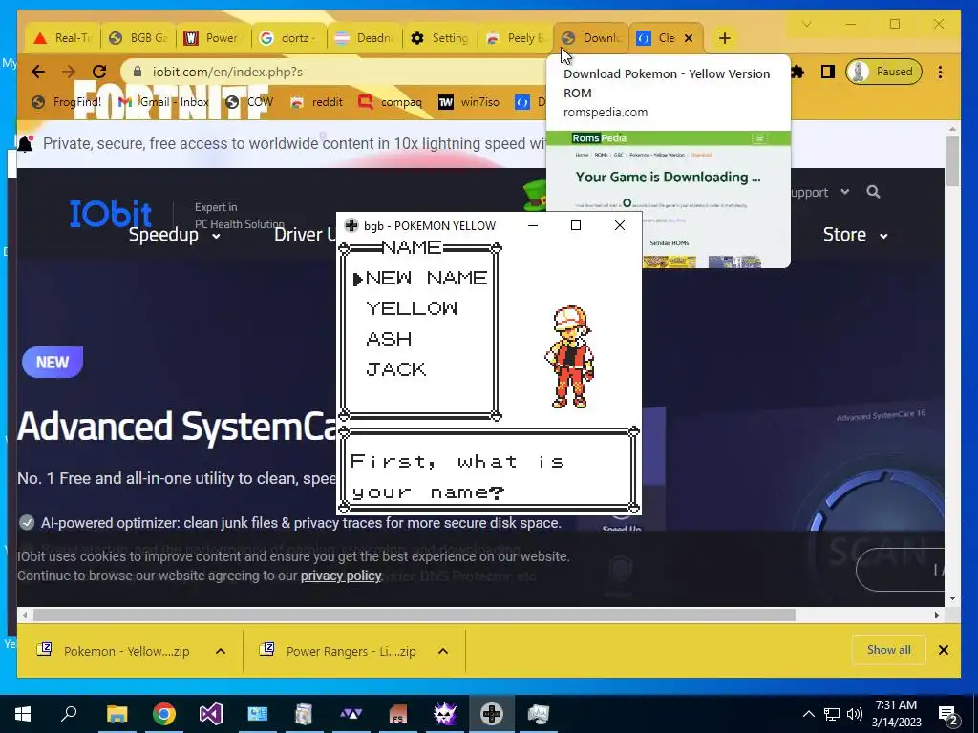Image resolution: width=978 pixels, height=733 pixels.
Task: Switch to the Deadn tab
Action: coord(365,38)
